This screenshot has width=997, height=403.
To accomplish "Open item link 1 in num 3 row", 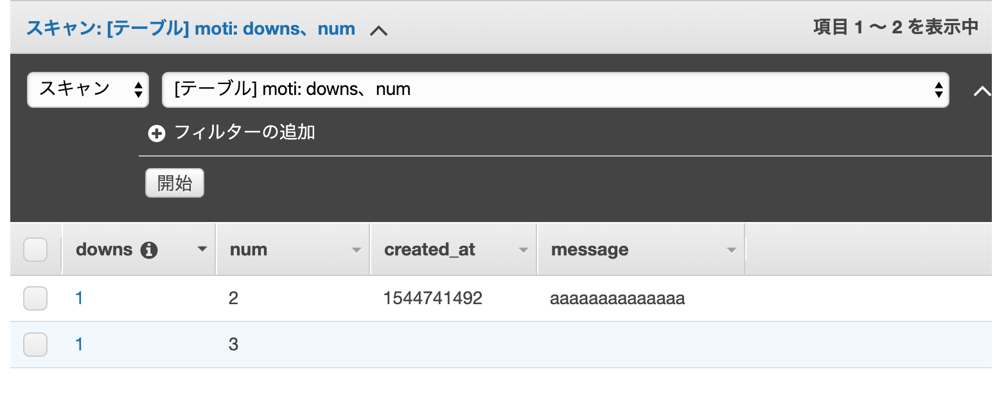I will pyautogui.click(x=79, y=345).
